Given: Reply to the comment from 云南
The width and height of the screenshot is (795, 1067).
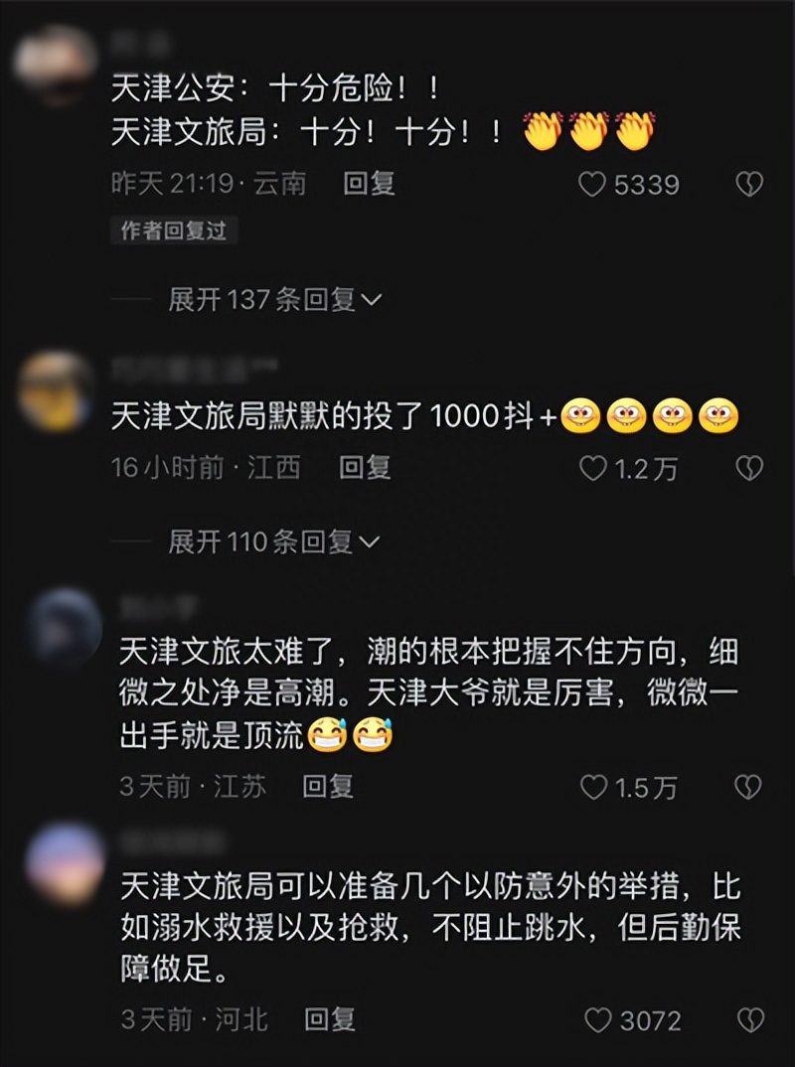Looking at the screenshot, I should [369, 184].
